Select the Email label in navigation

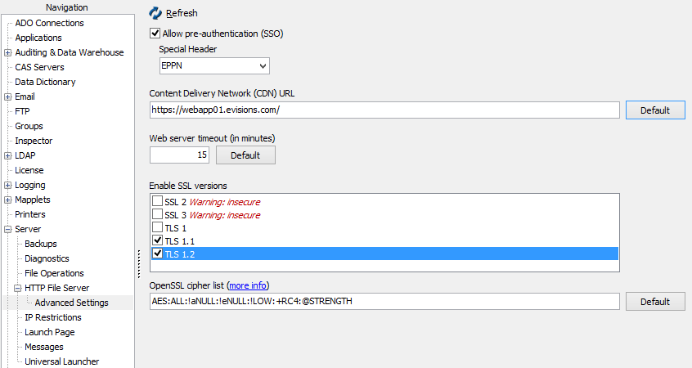pyautogui.click(x=25, y=96)
